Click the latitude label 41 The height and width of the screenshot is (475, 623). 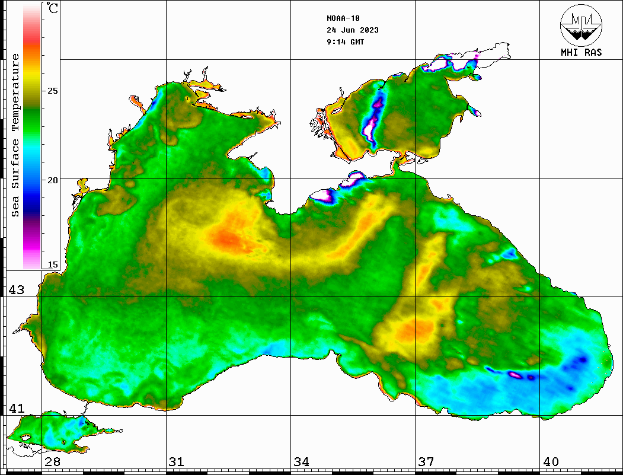16,409
